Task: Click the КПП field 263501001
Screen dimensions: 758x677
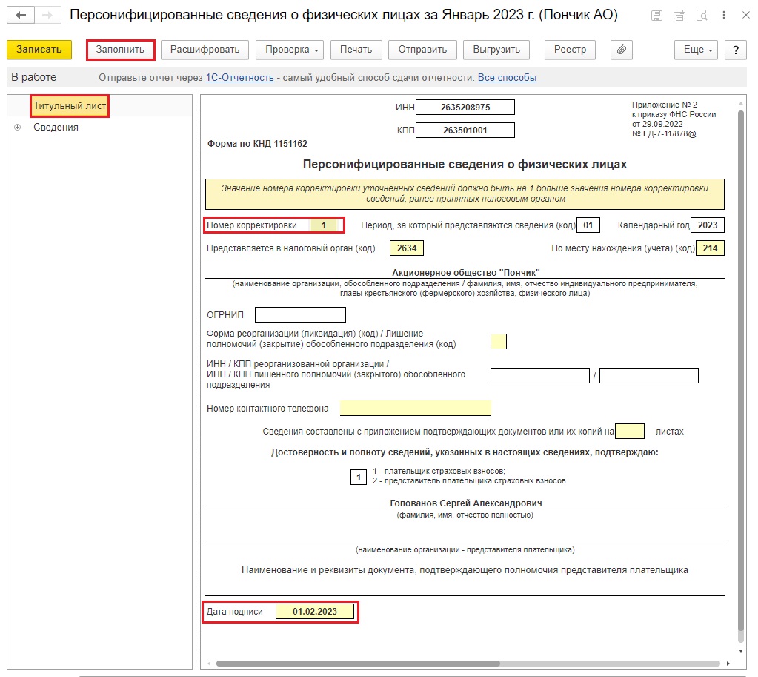Action: click(x=465, y=131)
